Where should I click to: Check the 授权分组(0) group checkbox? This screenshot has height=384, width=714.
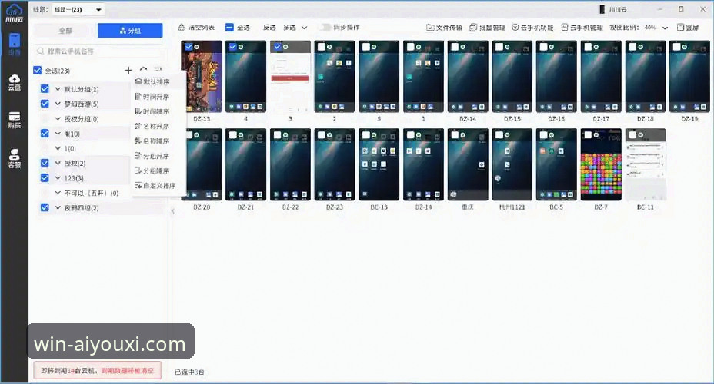click(x=45, y=119)
